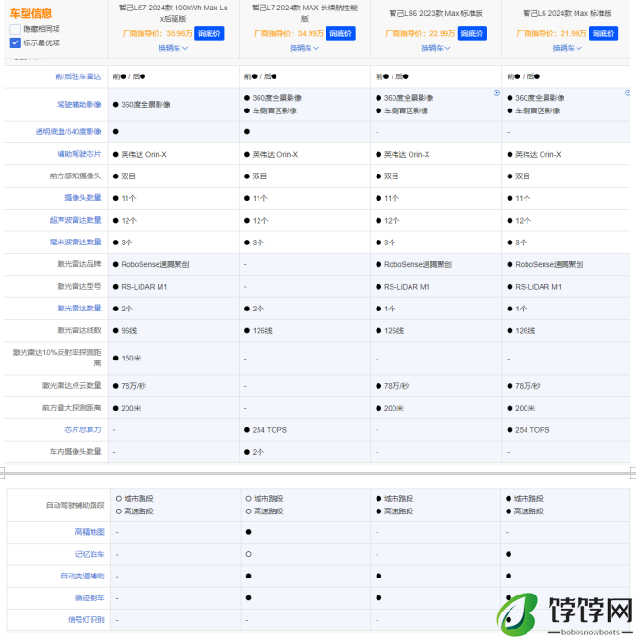636x637 pixels.
Task: Select the 激光雷达点云数量 row label
Action: click(72, 385)
